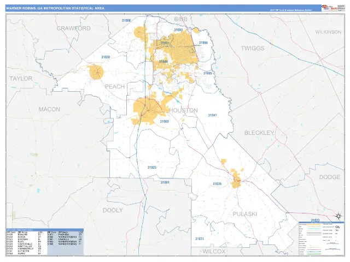Click the UNADILLA row in ZIP index

click(x=65, y=239)
